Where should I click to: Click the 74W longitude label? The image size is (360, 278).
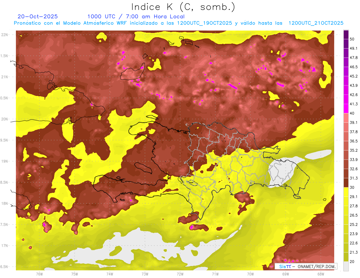click(x=110, y=274)
